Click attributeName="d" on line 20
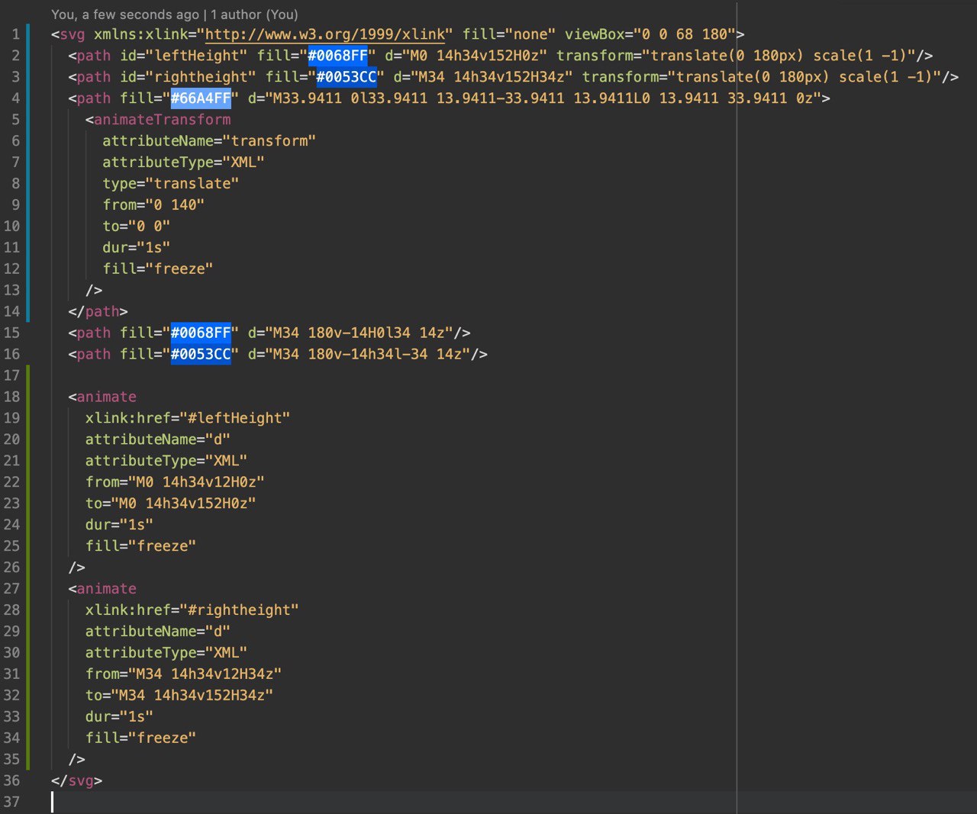 tap(158, 439)
